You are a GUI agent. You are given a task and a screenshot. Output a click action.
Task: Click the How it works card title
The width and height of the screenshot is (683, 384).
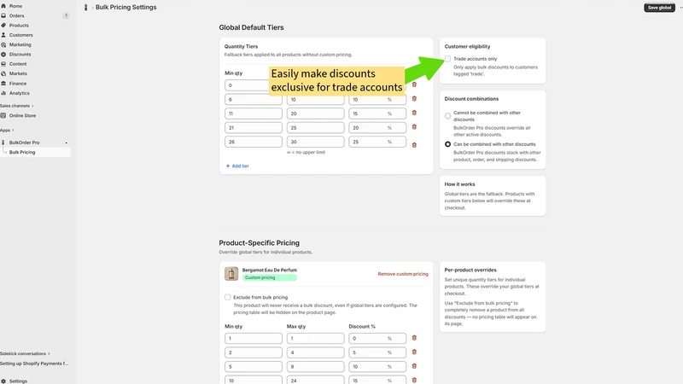(459, 184)
